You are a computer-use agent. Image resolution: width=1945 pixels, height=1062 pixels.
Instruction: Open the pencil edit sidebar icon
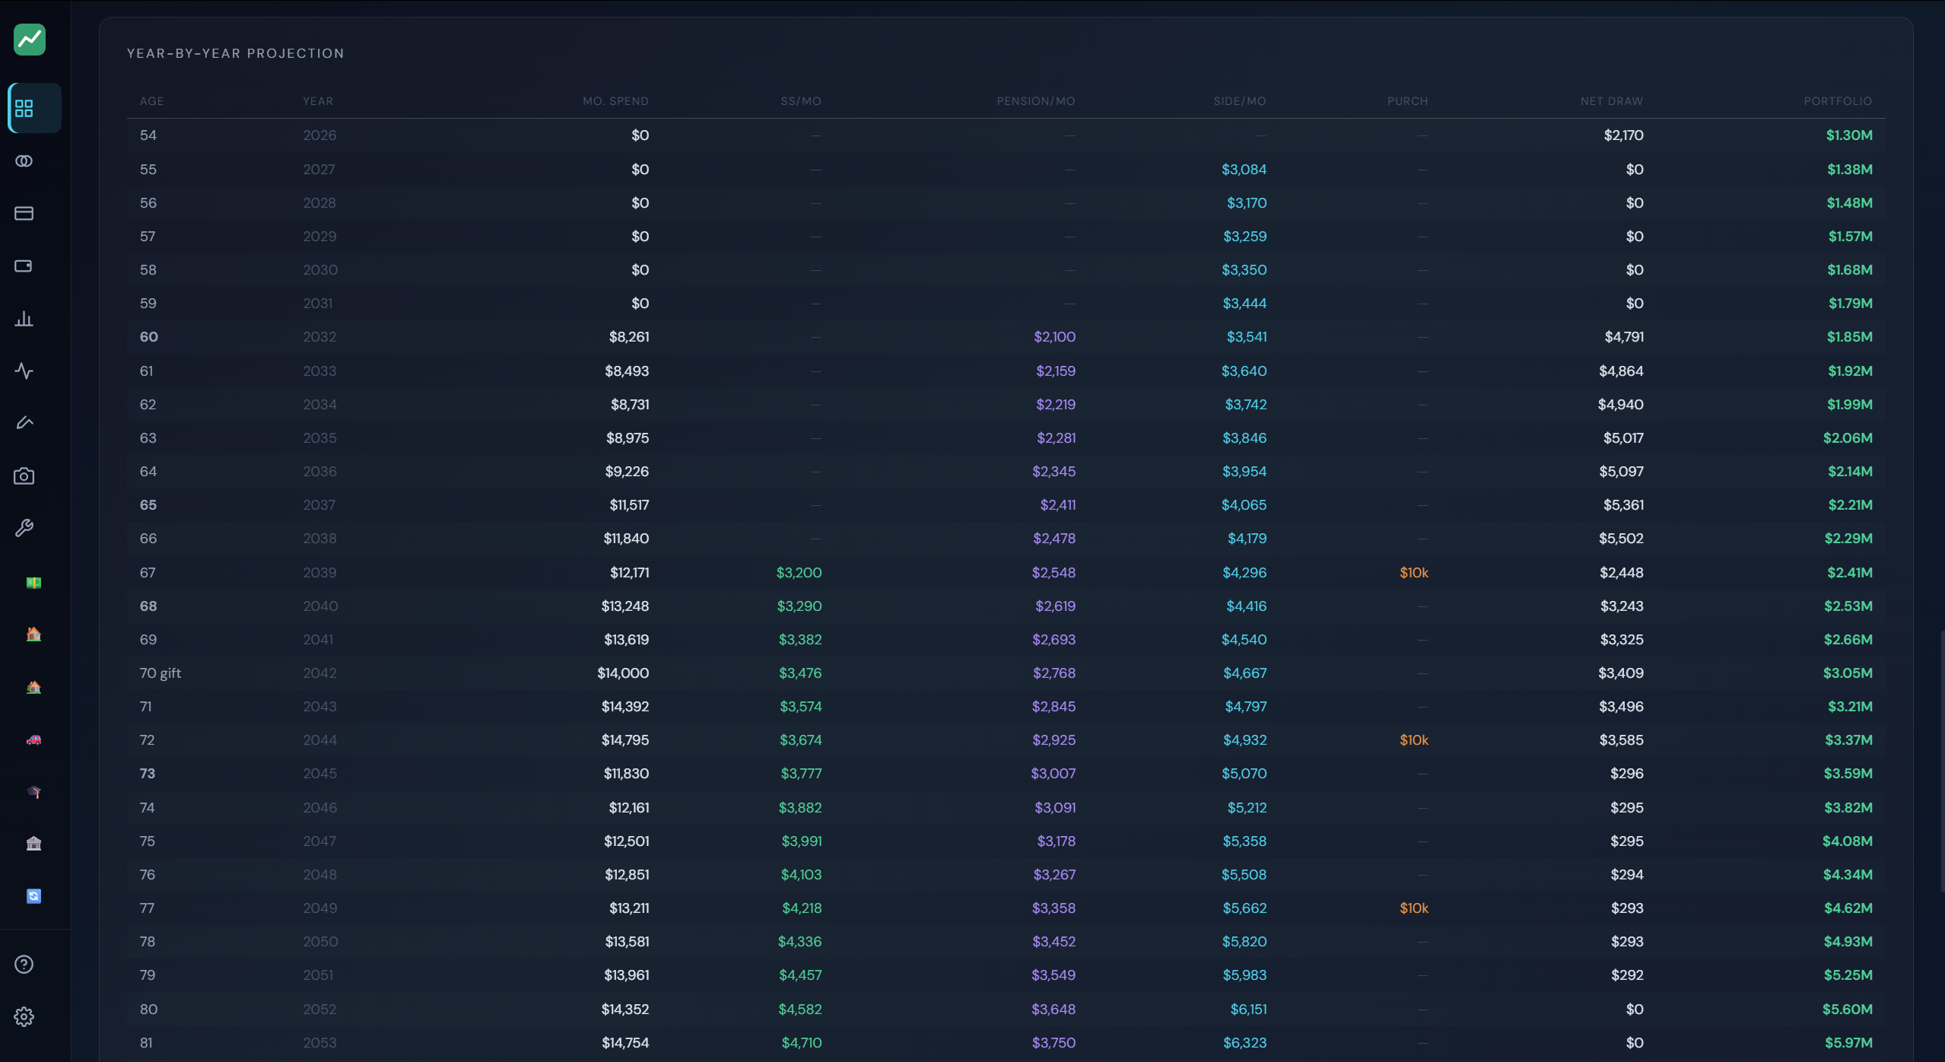(x=24, y=423)
